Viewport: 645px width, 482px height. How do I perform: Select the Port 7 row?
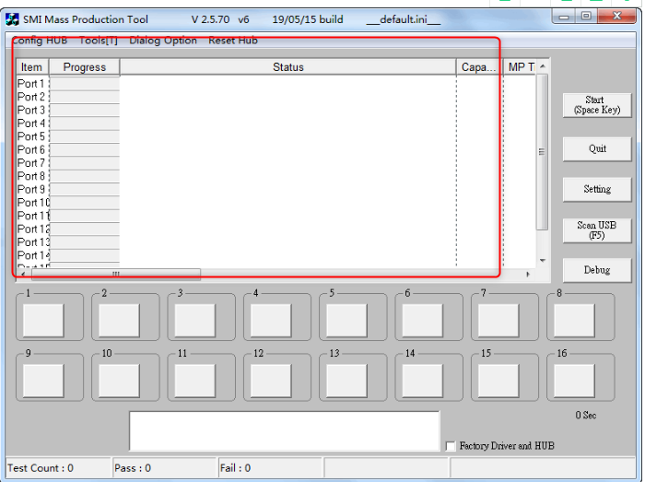276,163
